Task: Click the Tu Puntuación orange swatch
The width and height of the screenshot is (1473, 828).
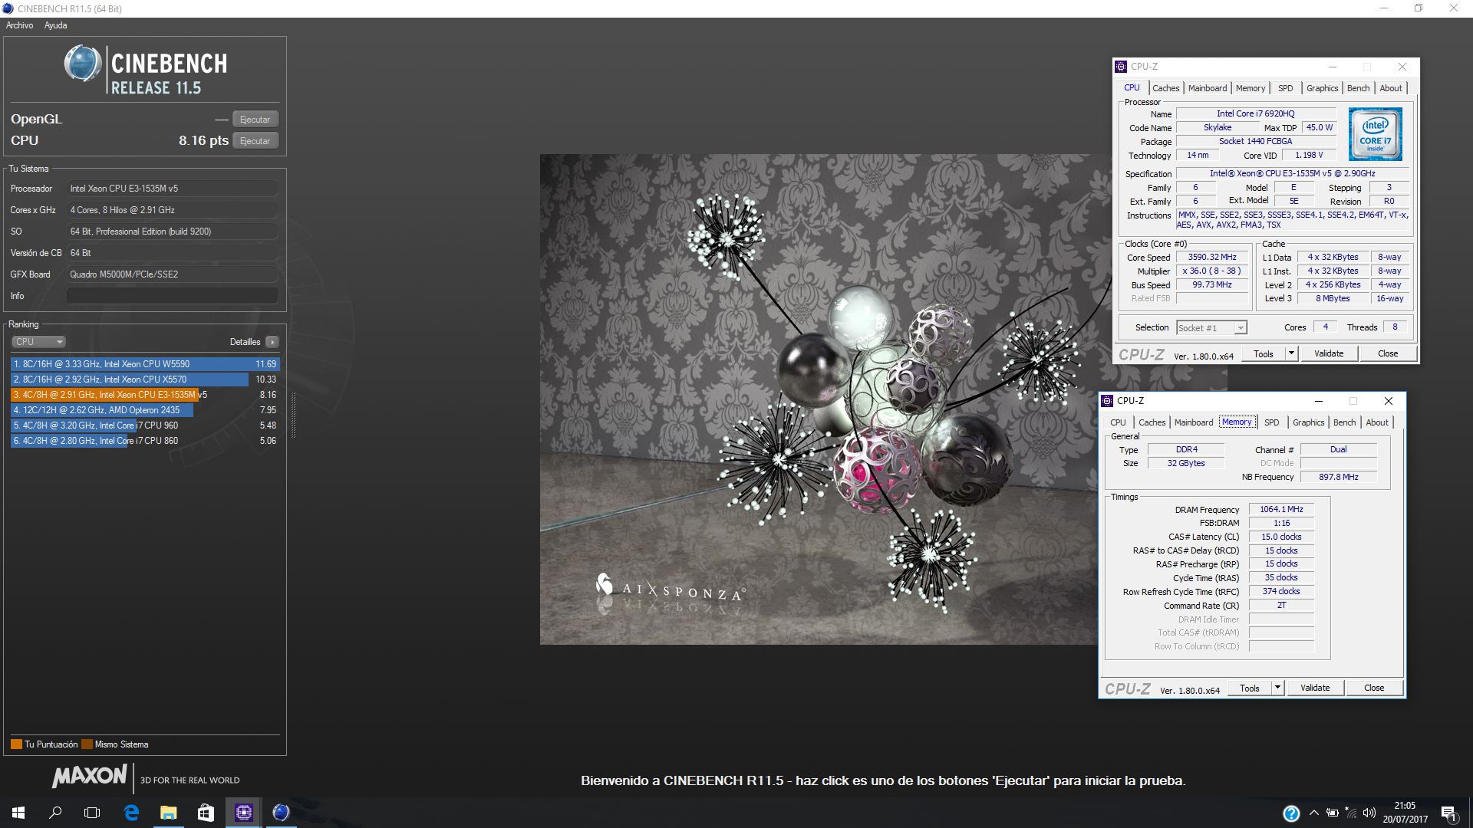Action: 16,744
